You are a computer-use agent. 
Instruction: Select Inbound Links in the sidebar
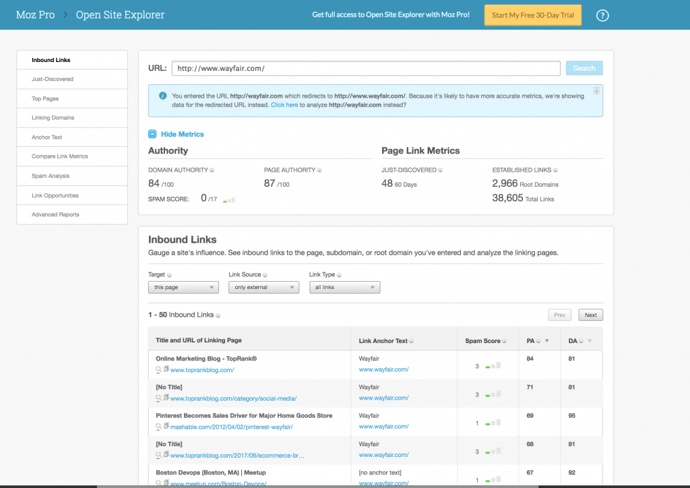[72, 60]
